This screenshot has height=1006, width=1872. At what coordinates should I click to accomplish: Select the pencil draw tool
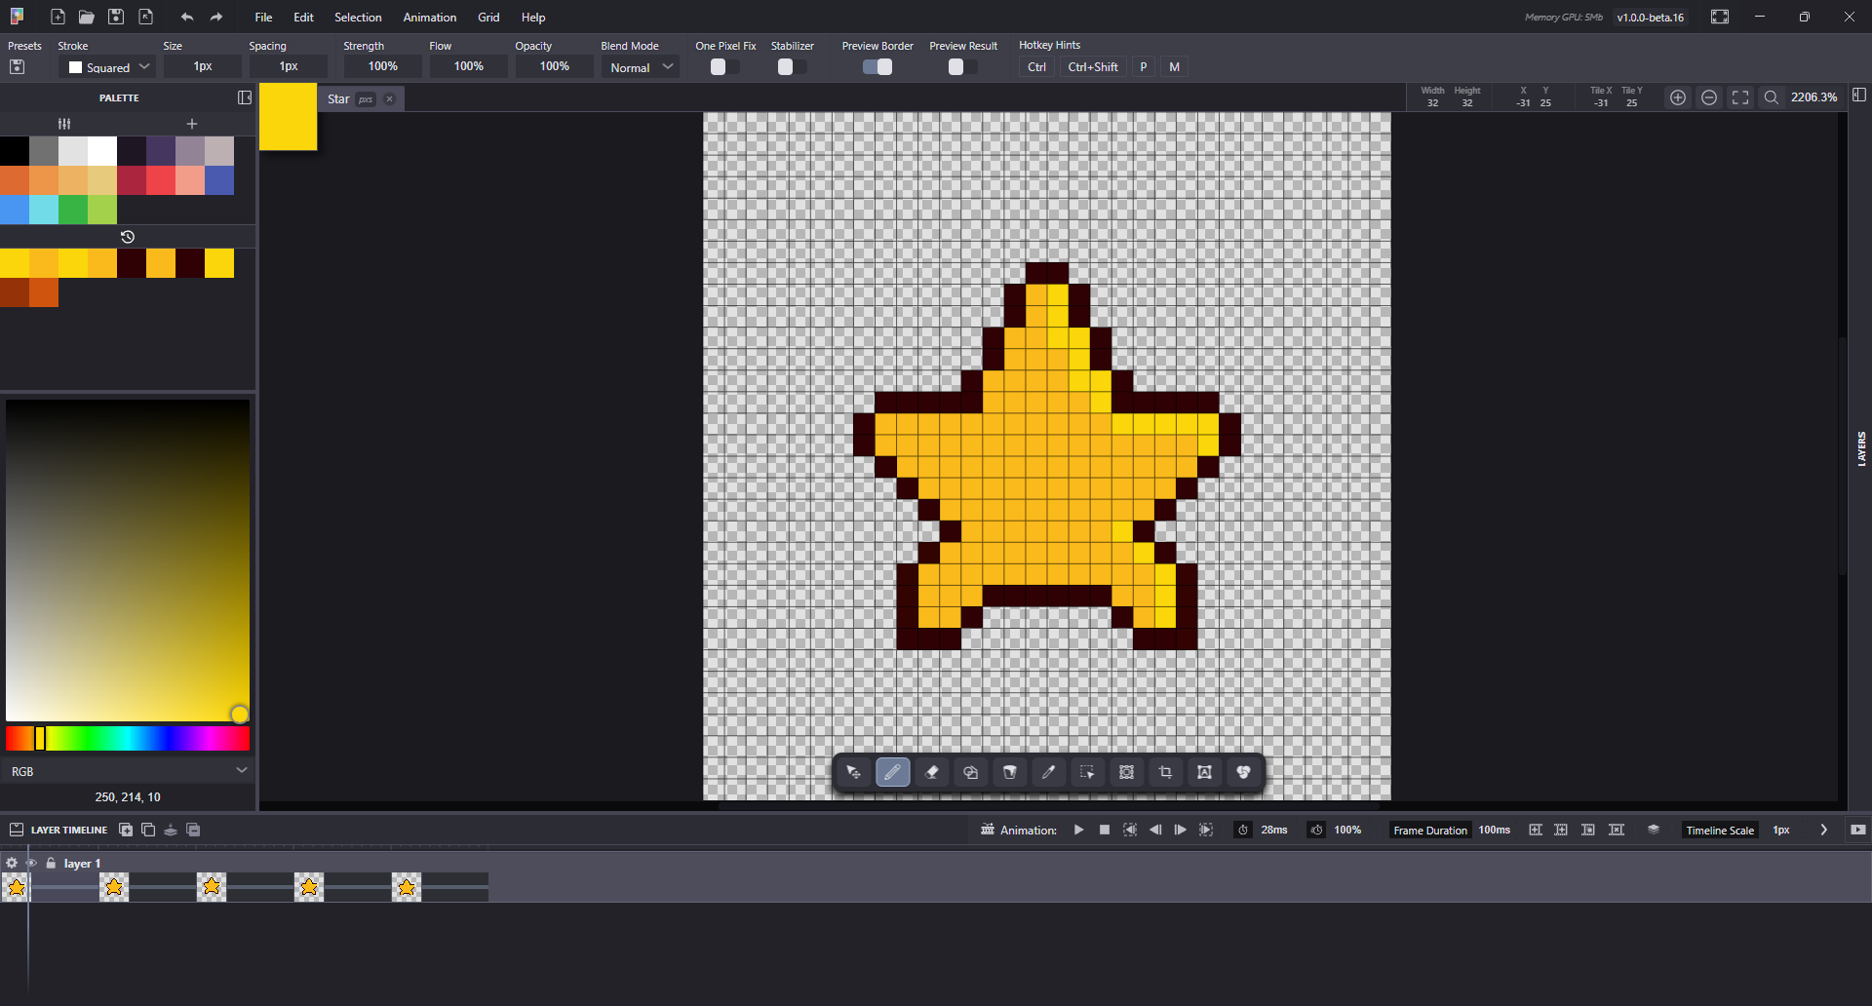pyautogui.click(x=893, y=772)
